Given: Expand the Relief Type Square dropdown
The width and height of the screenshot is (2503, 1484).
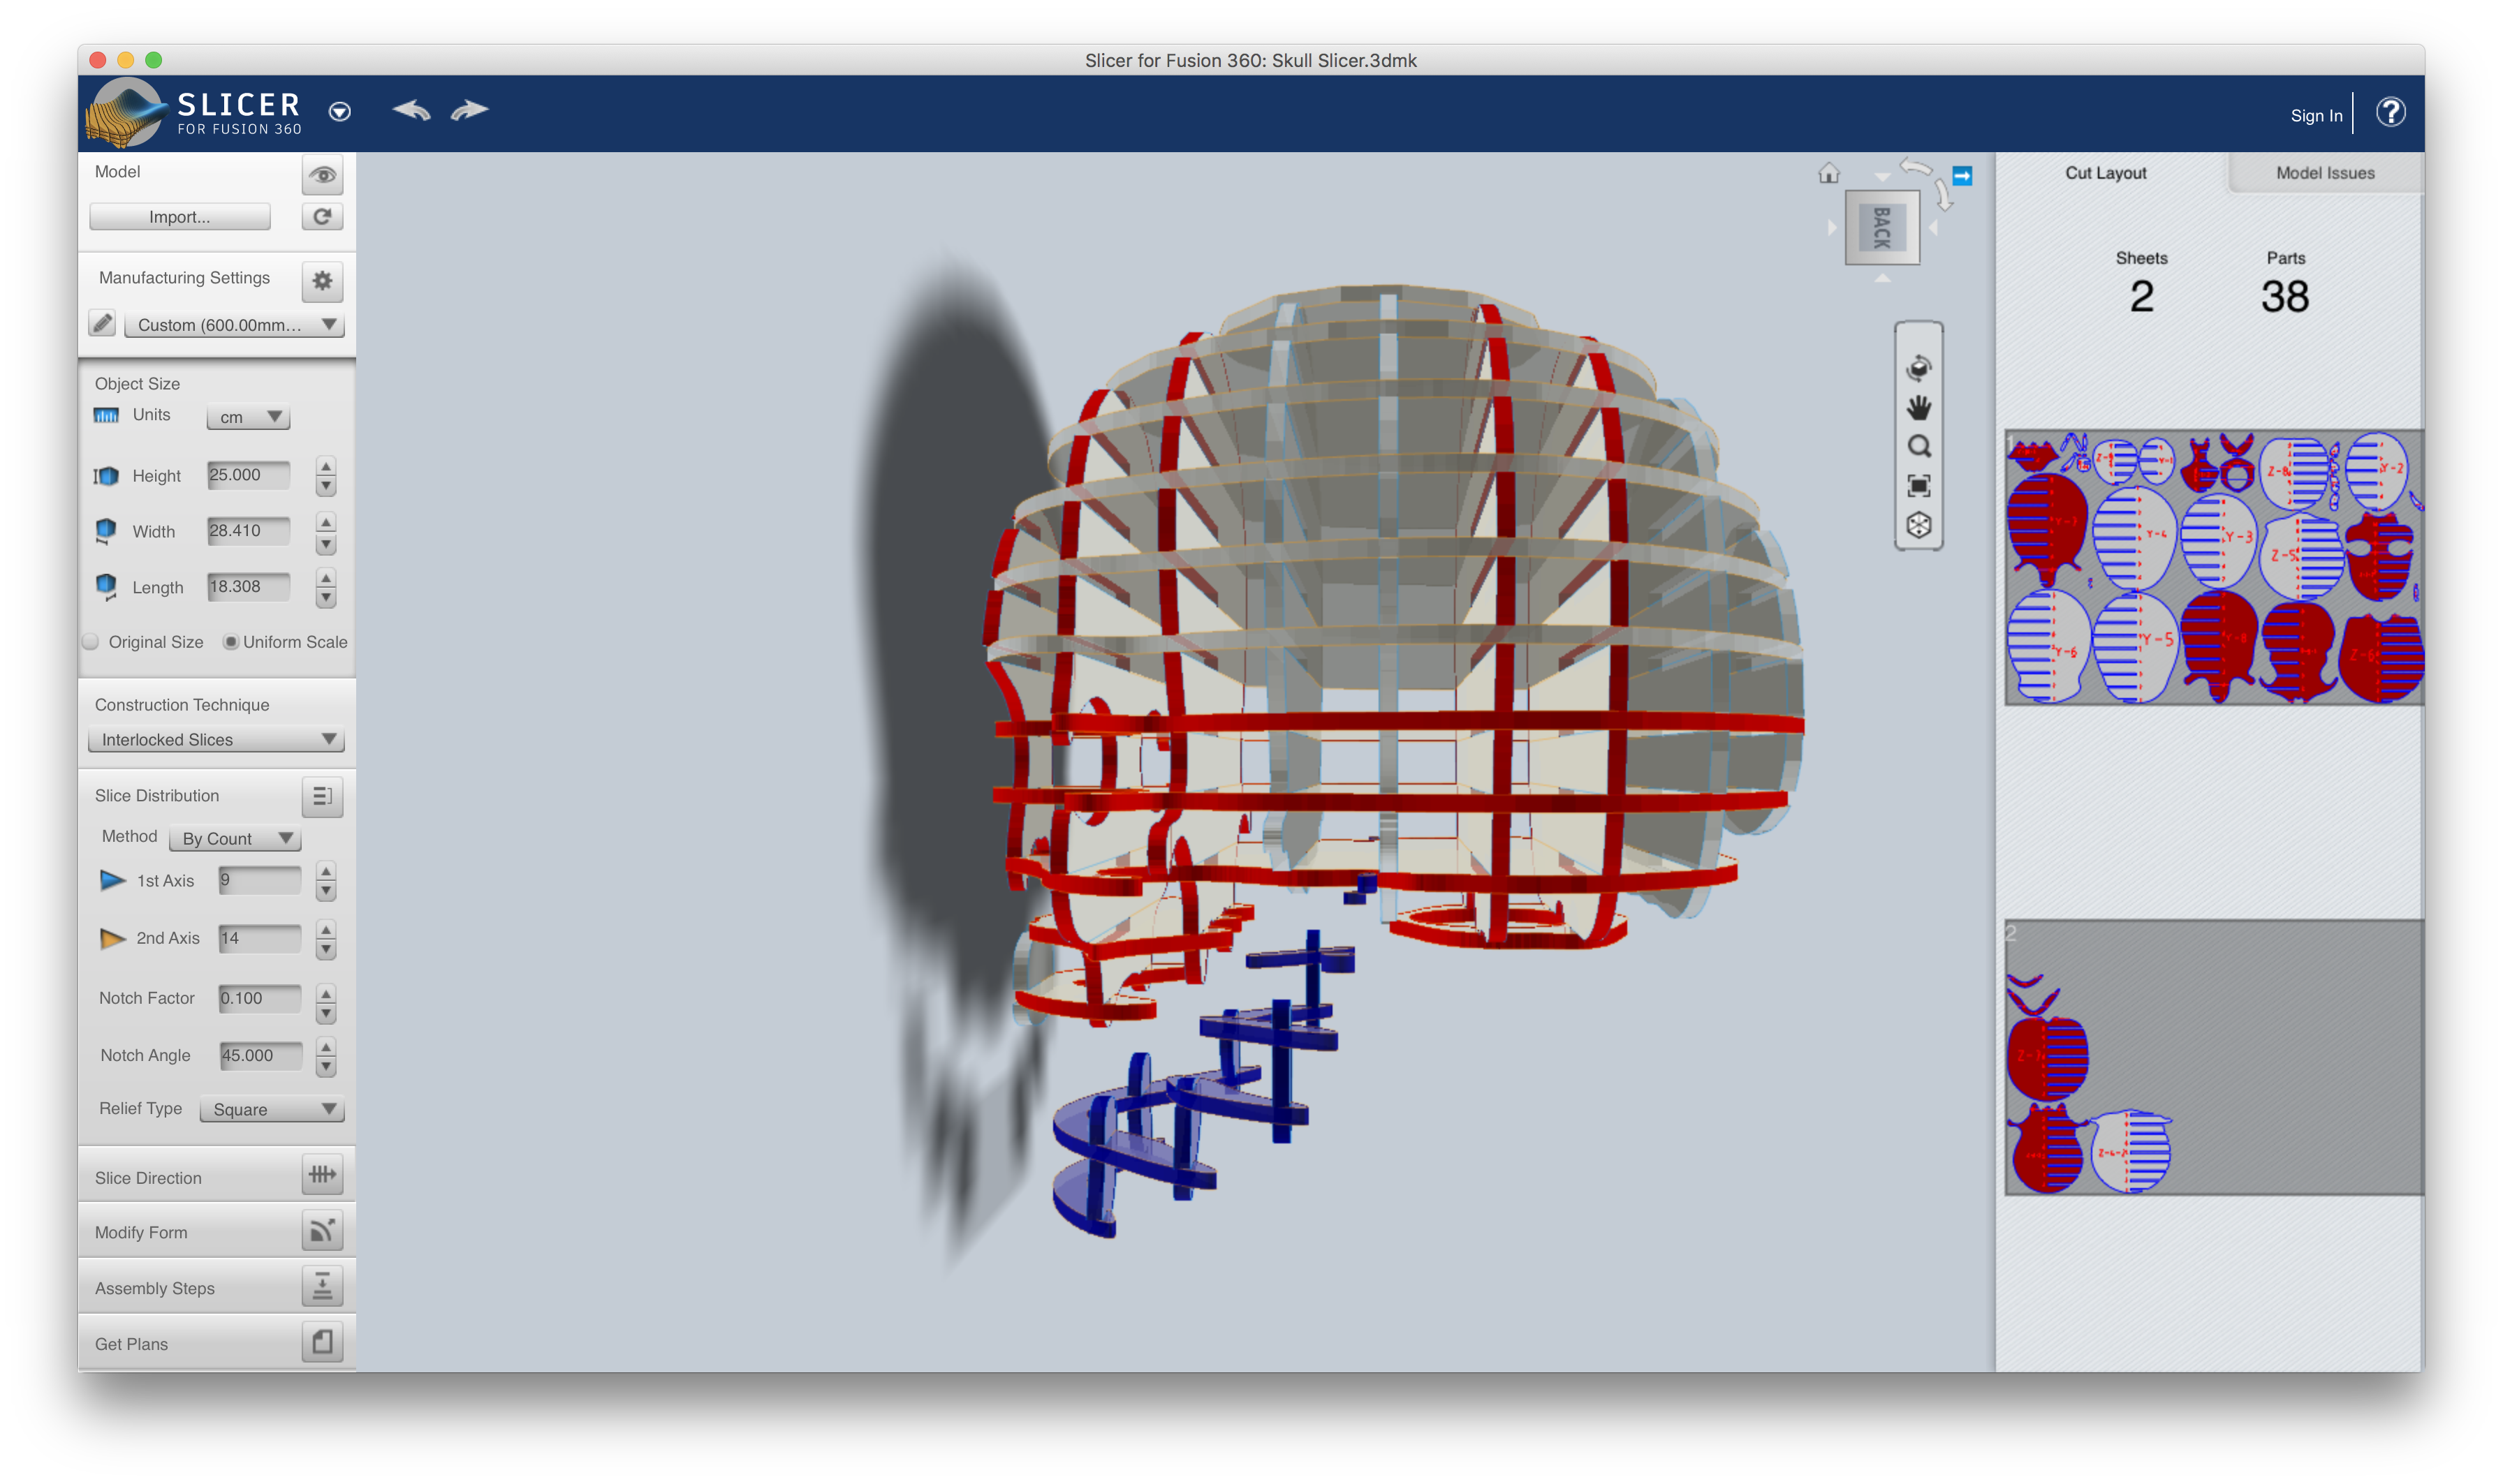Looking at the screenshot, I should click(272, 1109).
